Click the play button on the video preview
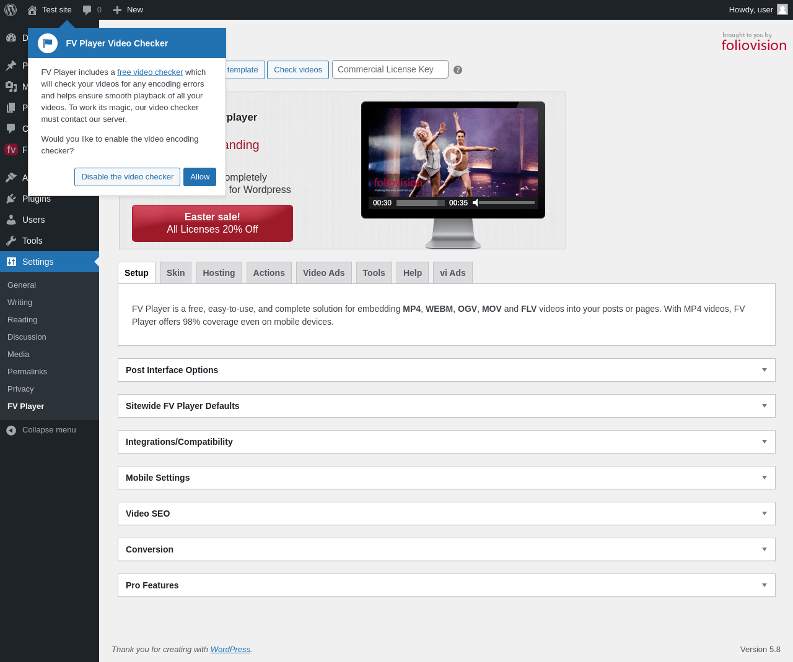Viewport: 793px width, 662px height. click(453, 156)
